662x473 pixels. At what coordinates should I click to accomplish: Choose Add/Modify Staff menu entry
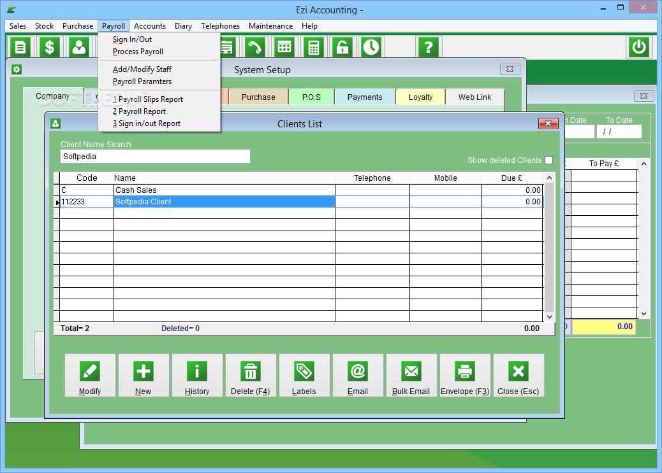click(x=159, y=69)
